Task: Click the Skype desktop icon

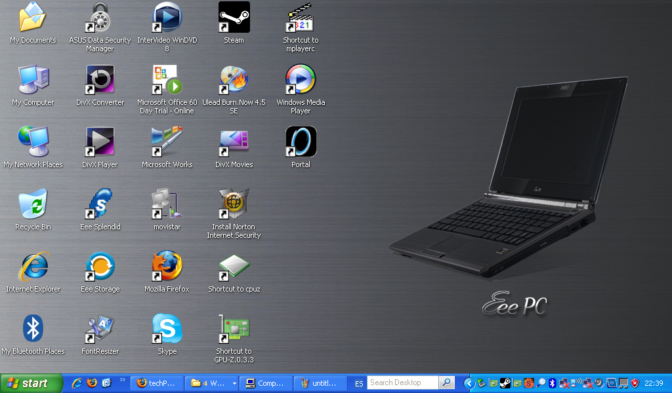Action: coord(167,329)
